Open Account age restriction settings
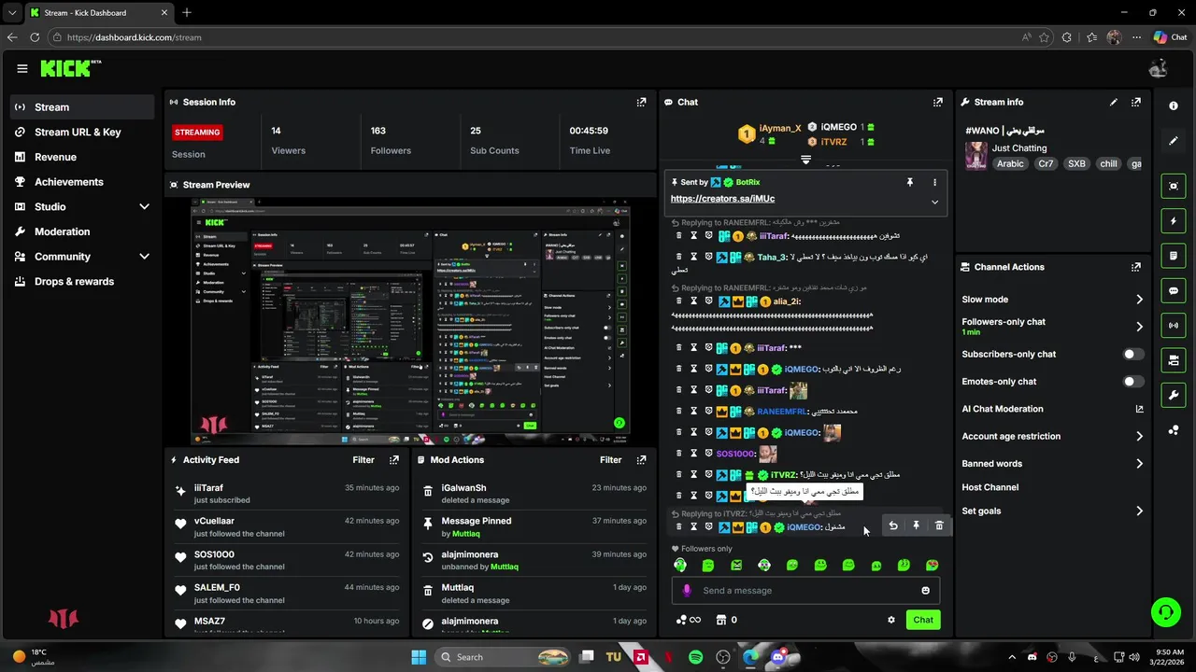 pos(1052,436)
